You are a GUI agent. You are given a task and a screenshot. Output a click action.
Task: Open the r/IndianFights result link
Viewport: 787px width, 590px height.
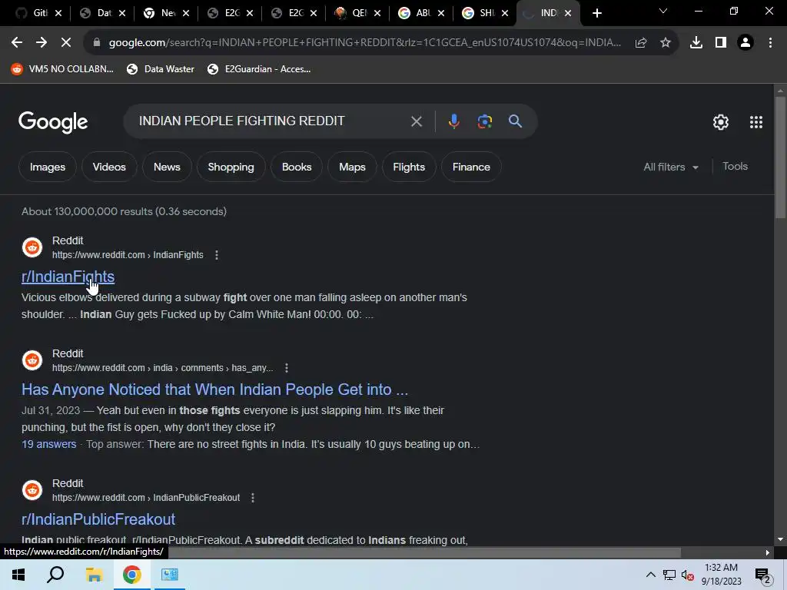68,277
